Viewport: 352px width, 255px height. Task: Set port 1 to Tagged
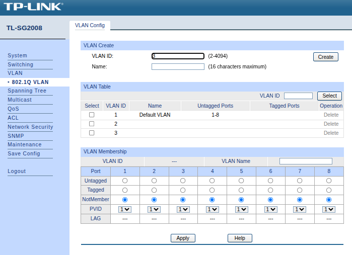click(x=125, y=190)
